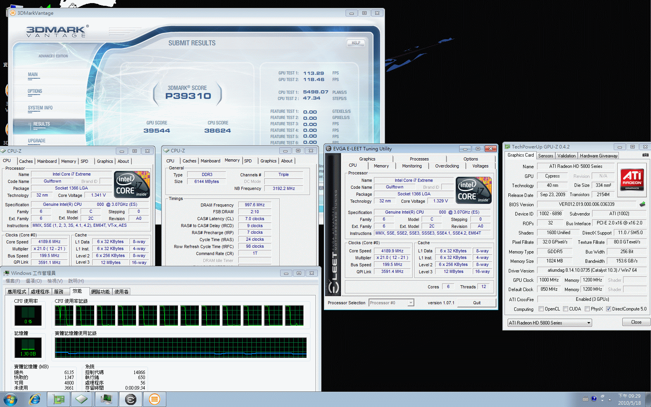Open Monitoring tab in E-LEET

point(412,166)
